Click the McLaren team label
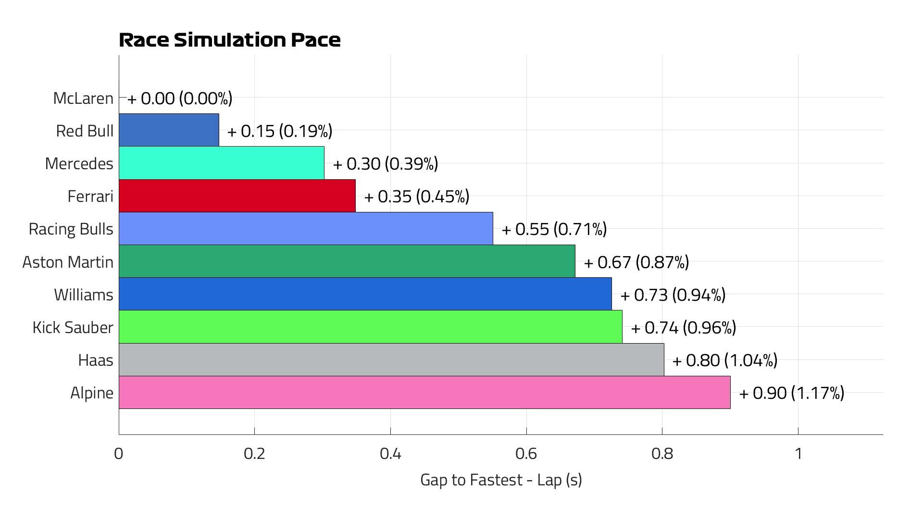 (83, 98)
